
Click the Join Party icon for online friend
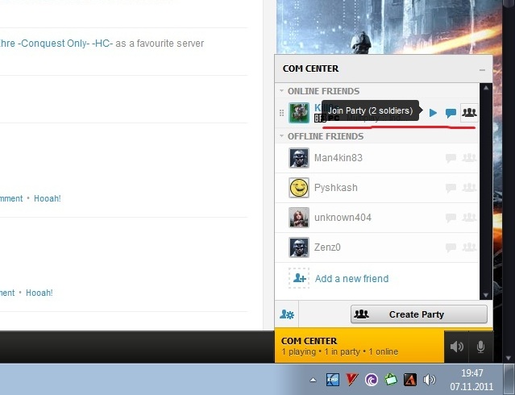point(469,113)
